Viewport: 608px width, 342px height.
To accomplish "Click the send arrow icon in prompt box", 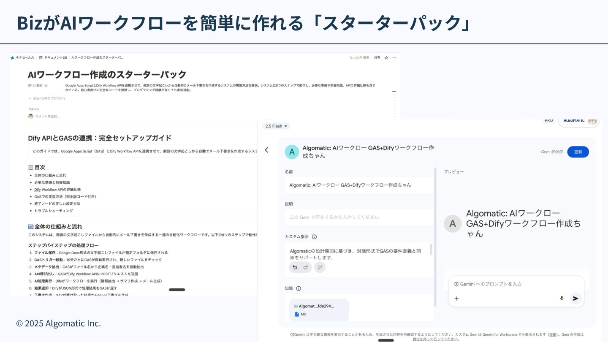I will tap(575, 299).
